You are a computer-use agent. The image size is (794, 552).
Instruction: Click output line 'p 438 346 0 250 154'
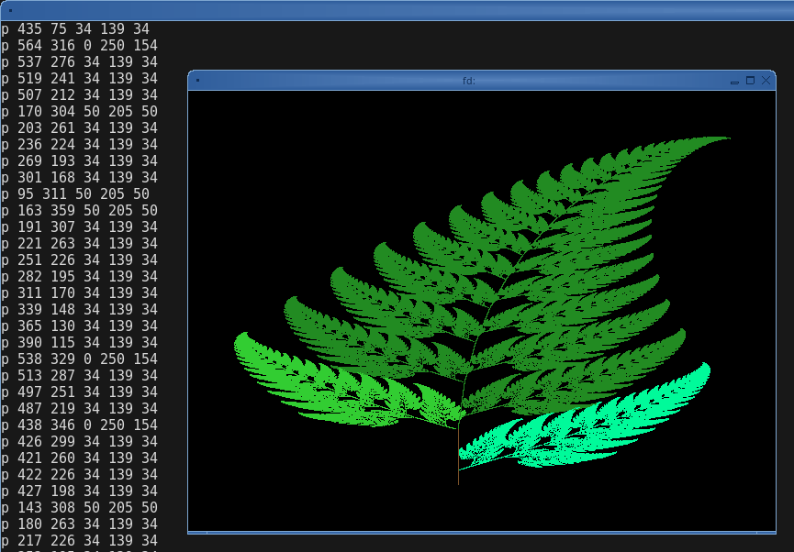tap(80, 425)
